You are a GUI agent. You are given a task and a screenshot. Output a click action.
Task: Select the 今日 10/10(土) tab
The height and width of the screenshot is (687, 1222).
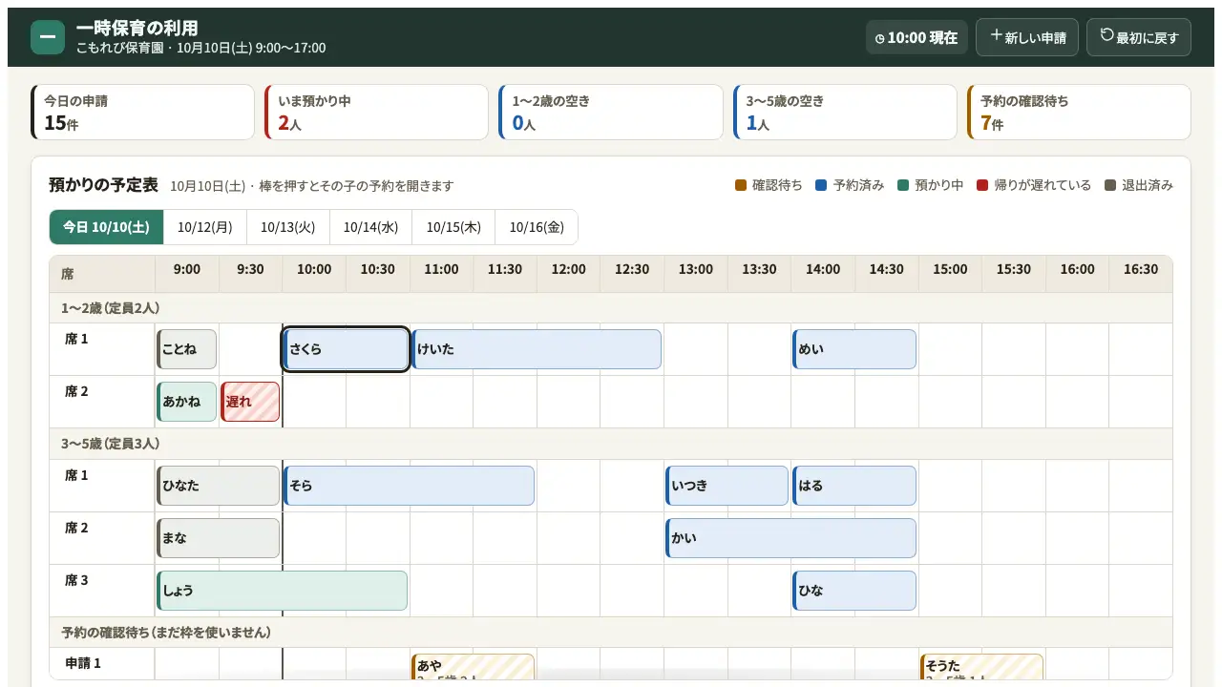coord(107,227)
